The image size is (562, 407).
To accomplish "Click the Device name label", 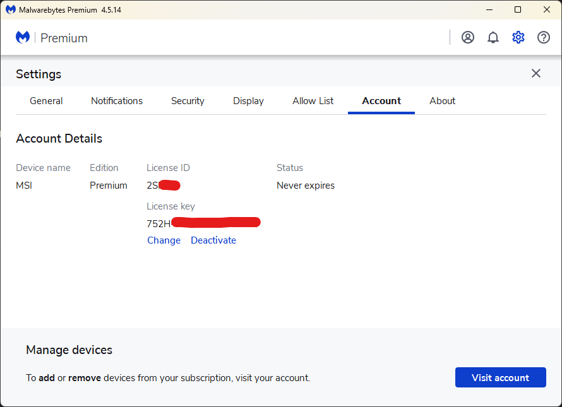I will click(x=43, y=168).
